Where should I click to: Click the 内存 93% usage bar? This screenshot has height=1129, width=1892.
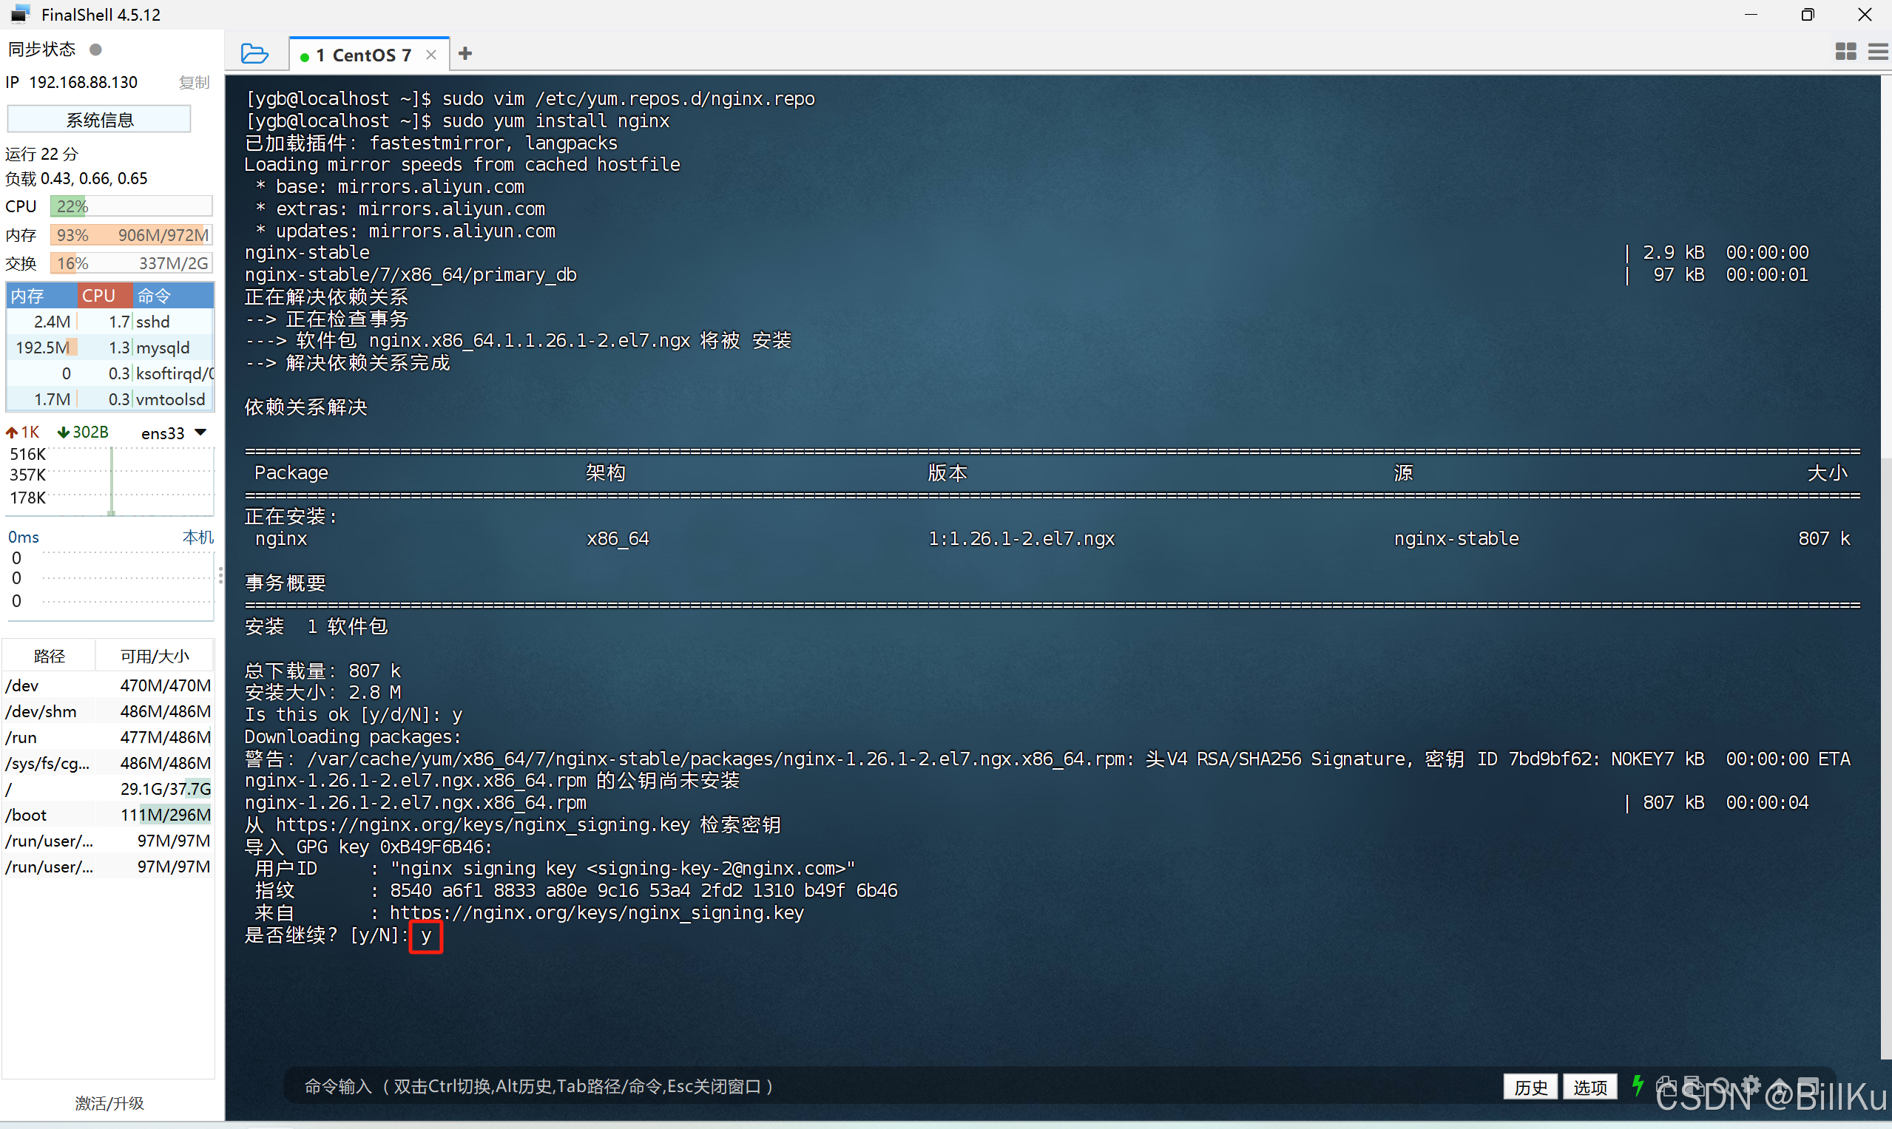point(131,235)
